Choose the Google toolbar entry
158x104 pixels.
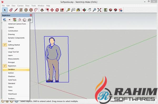[16, 48]
